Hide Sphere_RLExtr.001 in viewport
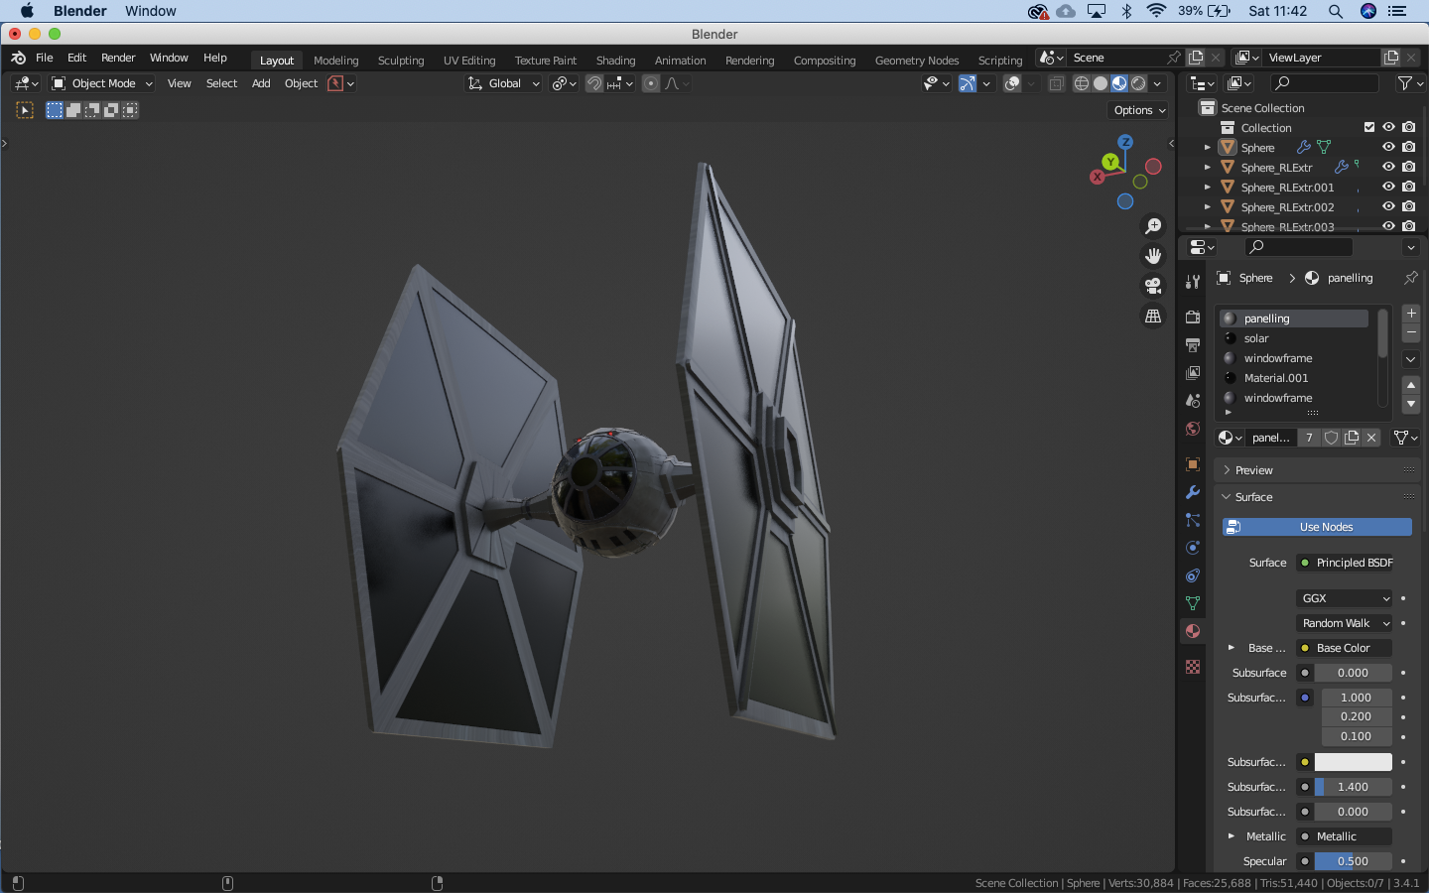Image resolution: width=1429 pixels, height=893 pixels. [1388, 187]
